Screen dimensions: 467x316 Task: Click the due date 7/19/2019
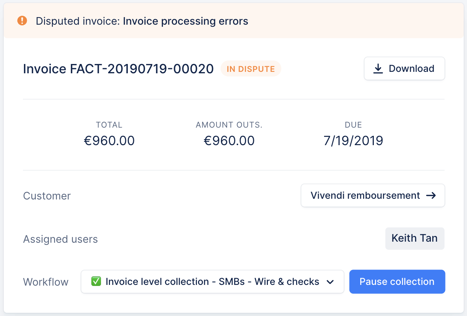353,141
